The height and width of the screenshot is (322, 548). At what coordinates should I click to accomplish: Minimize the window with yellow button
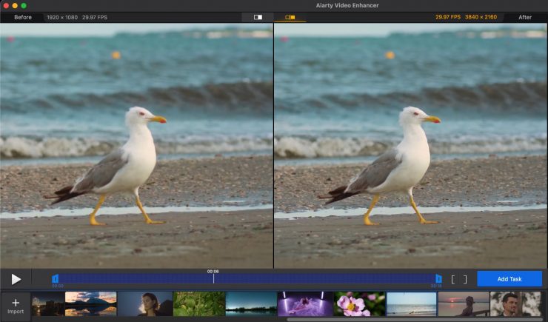[15, 6]
